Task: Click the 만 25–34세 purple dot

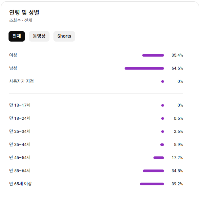Action: click(x=163, y=131)
